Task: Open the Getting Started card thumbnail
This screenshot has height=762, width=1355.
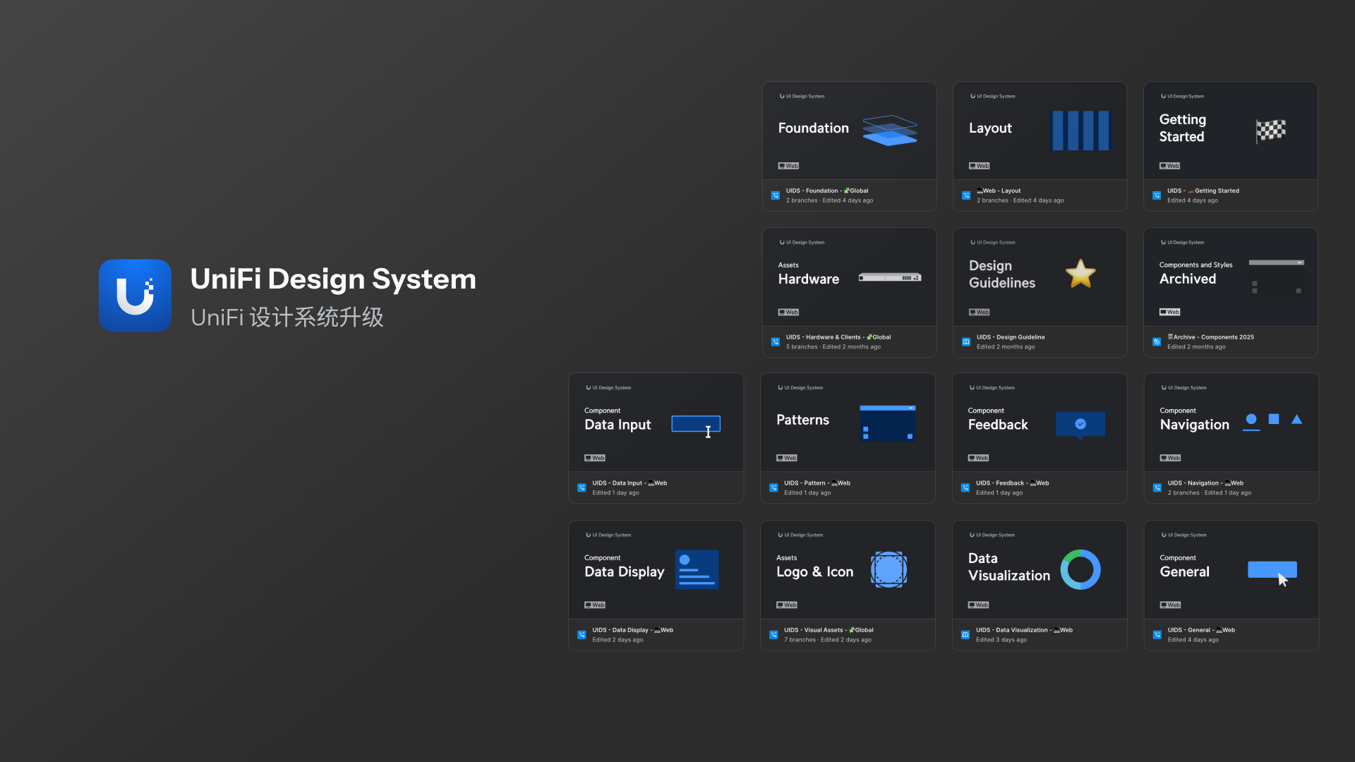Action: coord(1230,131)
